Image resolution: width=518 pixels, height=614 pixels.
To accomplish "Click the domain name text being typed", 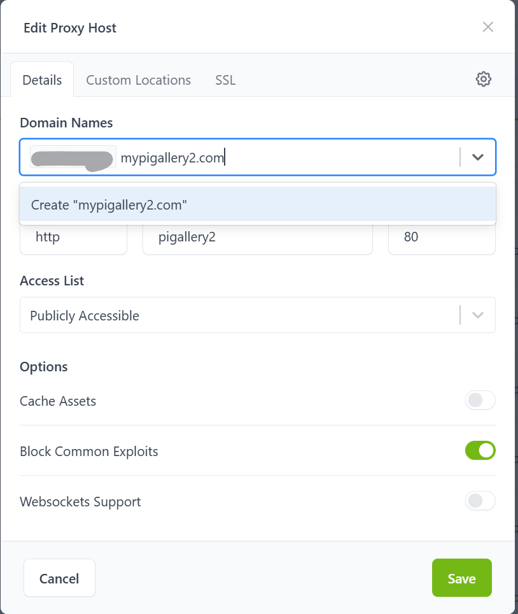I will (x=172, y=157).
